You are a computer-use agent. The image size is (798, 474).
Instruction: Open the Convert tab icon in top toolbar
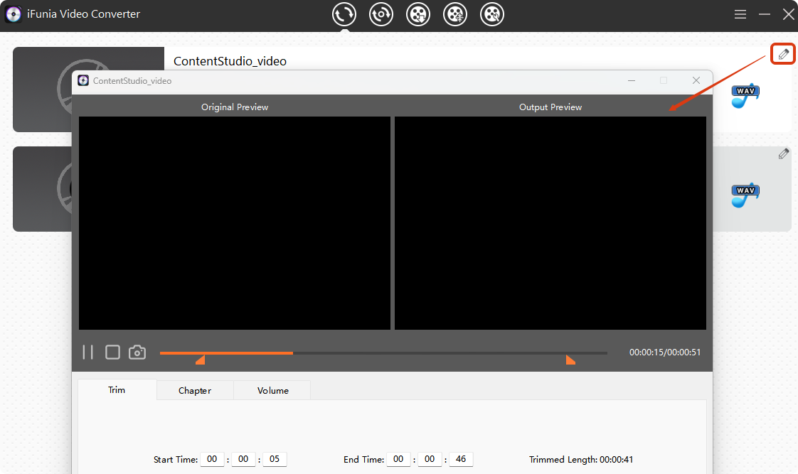click(x=344, y=14)
